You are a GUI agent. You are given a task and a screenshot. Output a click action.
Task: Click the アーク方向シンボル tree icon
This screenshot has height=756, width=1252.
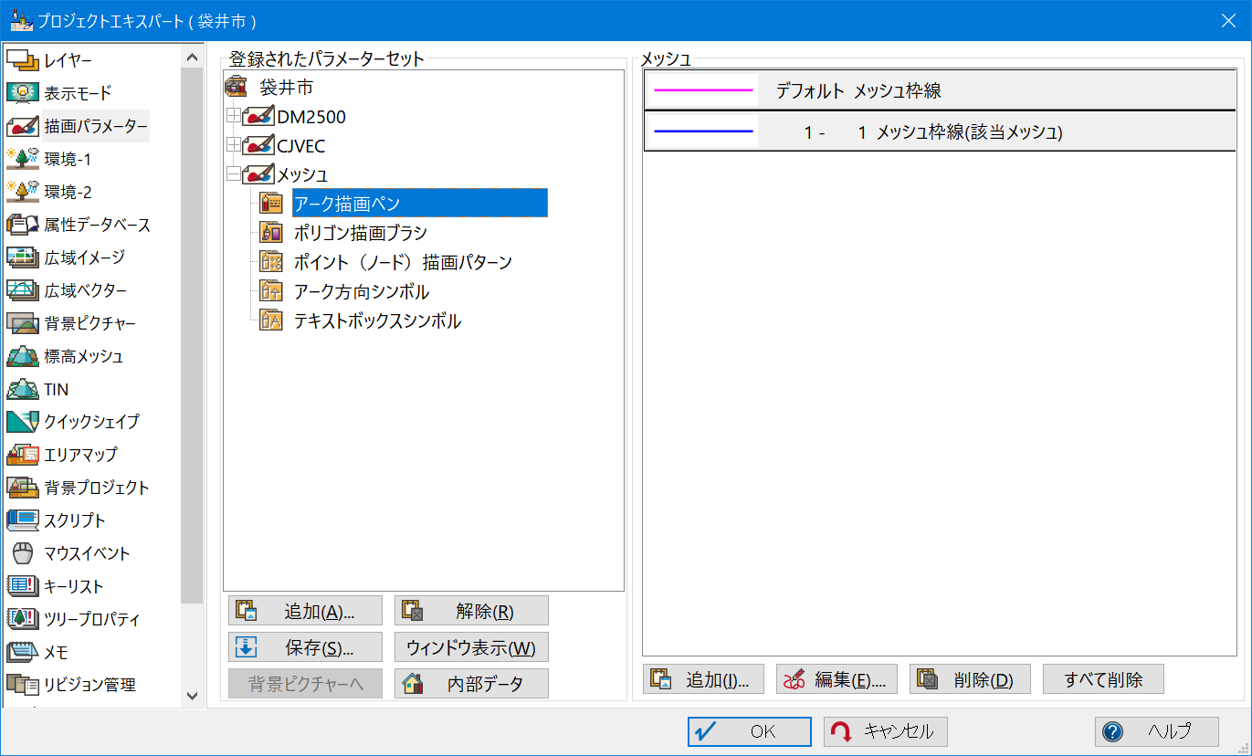(271, 291)
